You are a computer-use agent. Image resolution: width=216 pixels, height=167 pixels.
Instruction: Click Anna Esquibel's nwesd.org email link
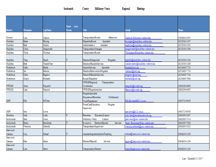tap(134, 86)
